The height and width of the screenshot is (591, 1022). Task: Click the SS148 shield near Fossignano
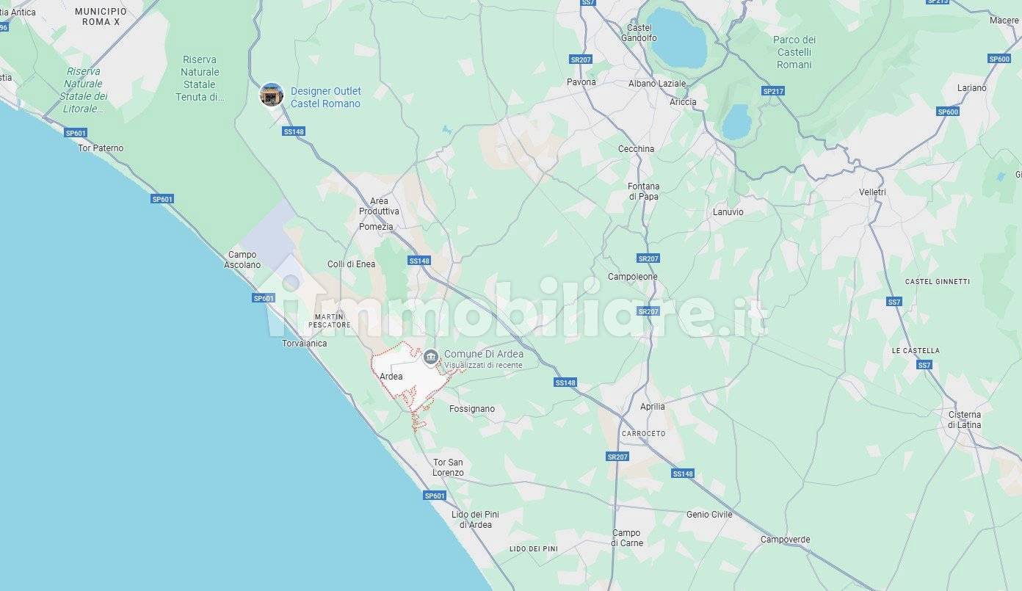click(x=565, y=382)
